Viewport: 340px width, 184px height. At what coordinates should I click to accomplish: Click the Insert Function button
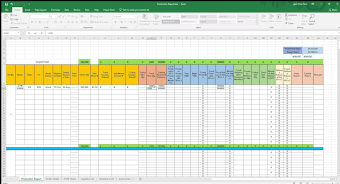(x=41, y=33)
